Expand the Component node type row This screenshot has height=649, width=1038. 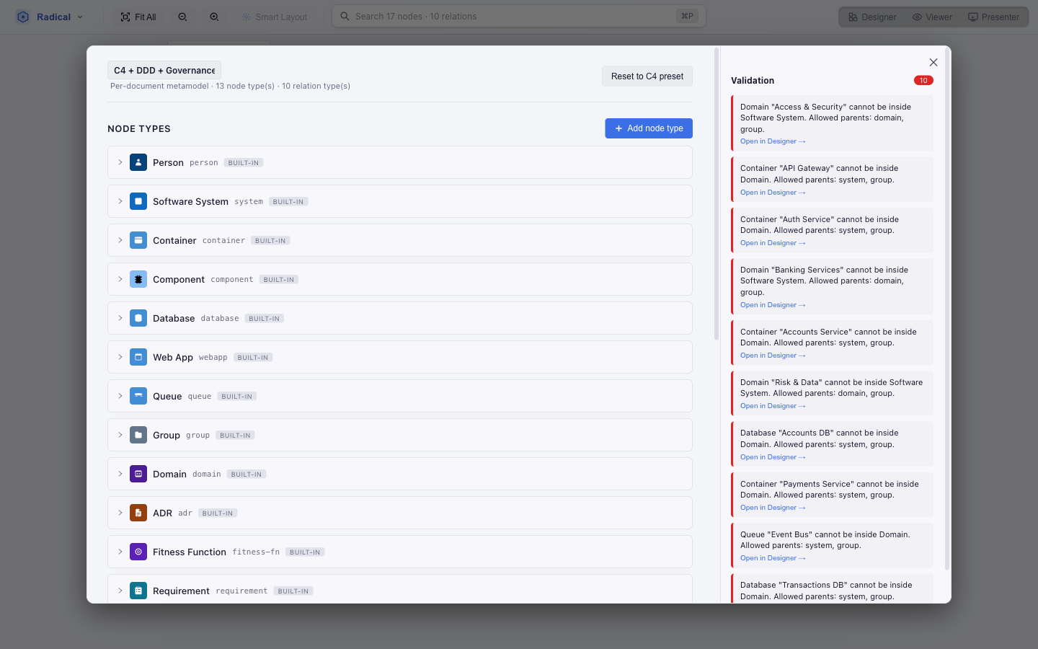(120, 279)
